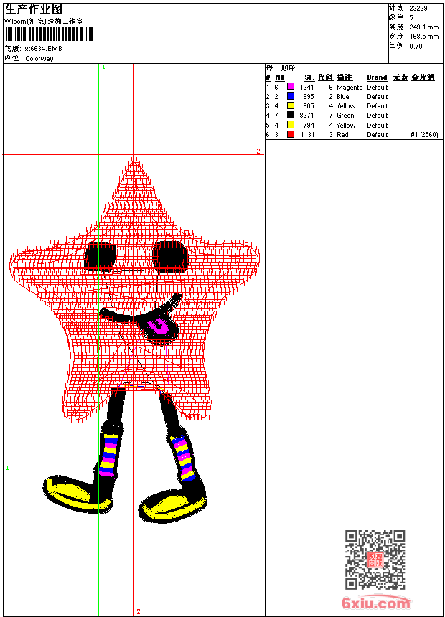The width and height of the screenshot is (445, 617).
Task: Click the yellow swatch beside stitch count 794
Action: tap(291, 125)
